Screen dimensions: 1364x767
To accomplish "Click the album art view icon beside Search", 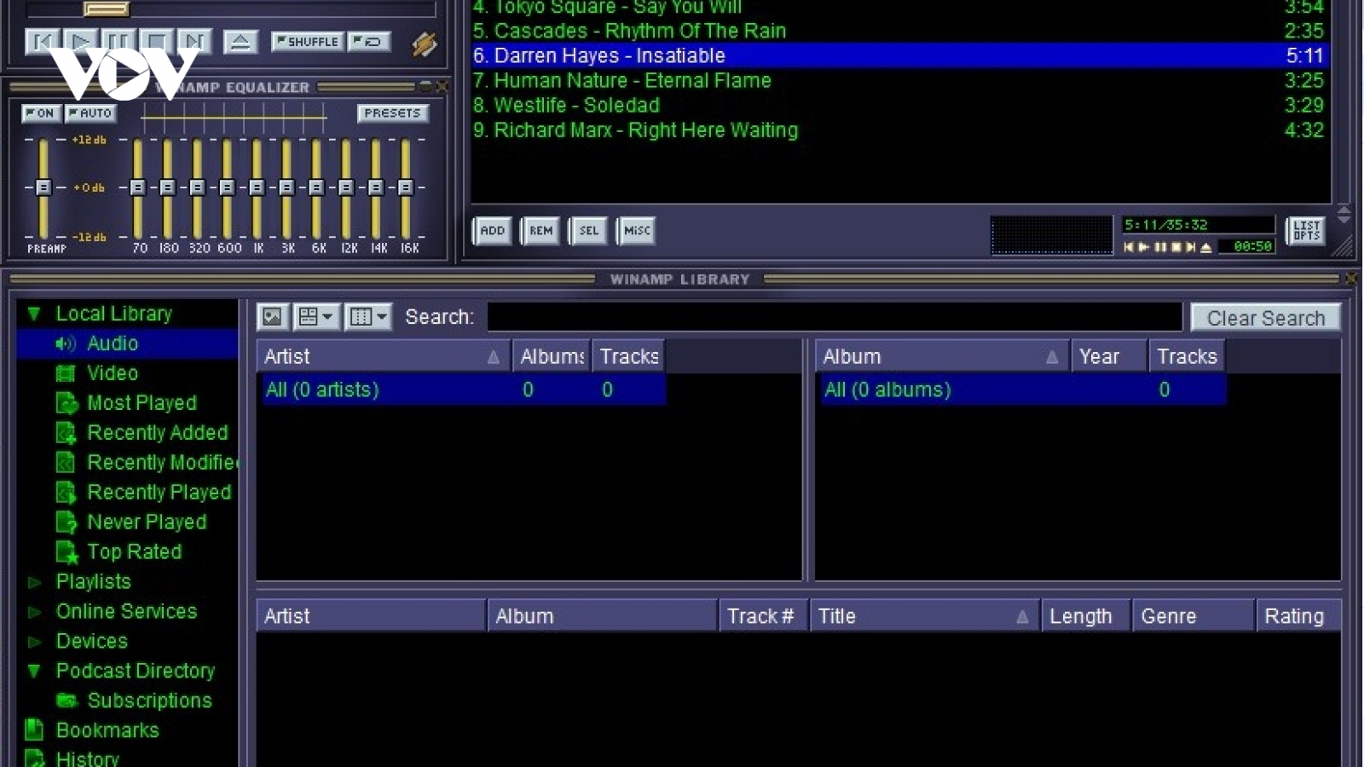I will pyautogui.click(x=272, y=317).
